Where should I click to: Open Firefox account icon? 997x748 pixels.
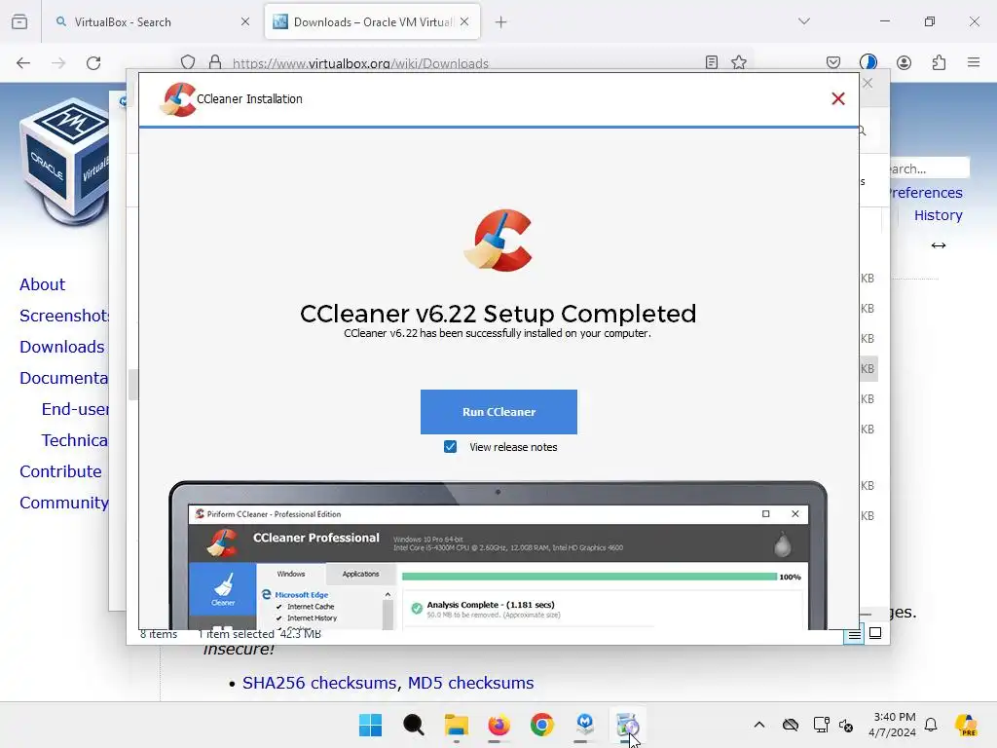coord(904,62)
